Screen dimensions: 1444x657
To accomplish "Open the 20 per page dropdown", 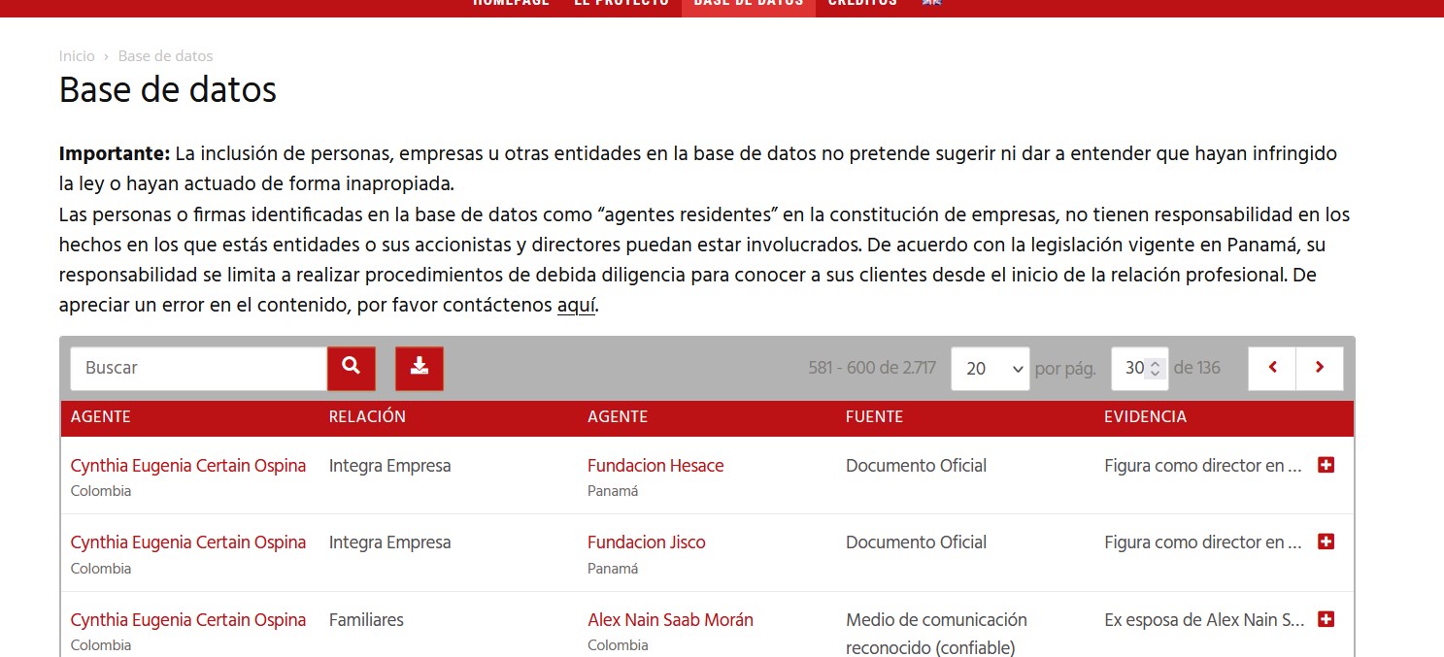I will point(991,369).
